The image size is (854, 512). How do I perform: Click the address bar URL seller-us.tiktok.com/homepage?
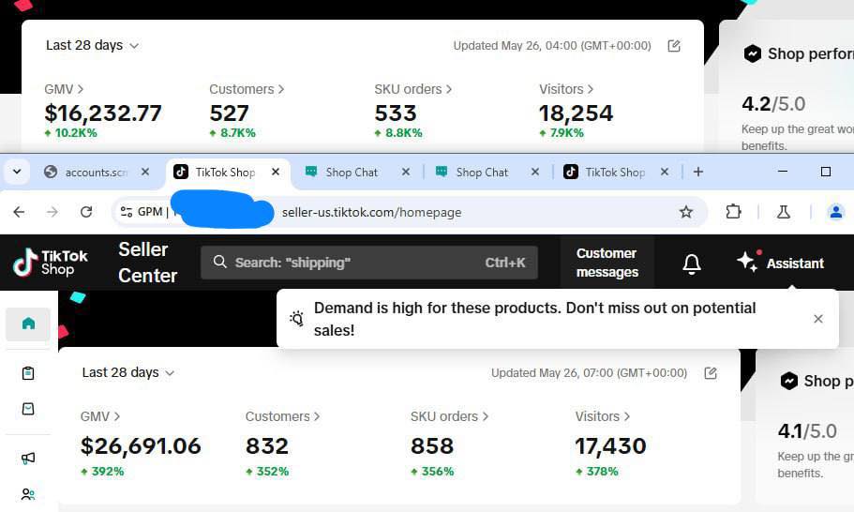point(371,213)
